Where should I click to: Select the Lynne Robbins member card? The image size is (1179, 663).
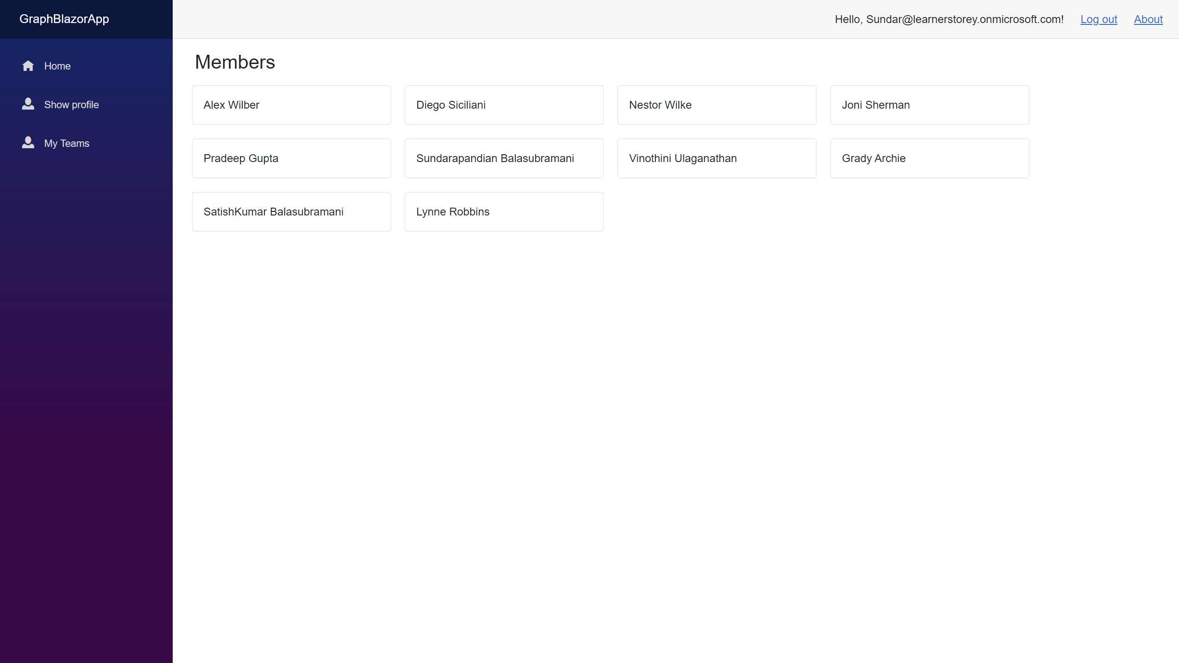tap(504, 212)
